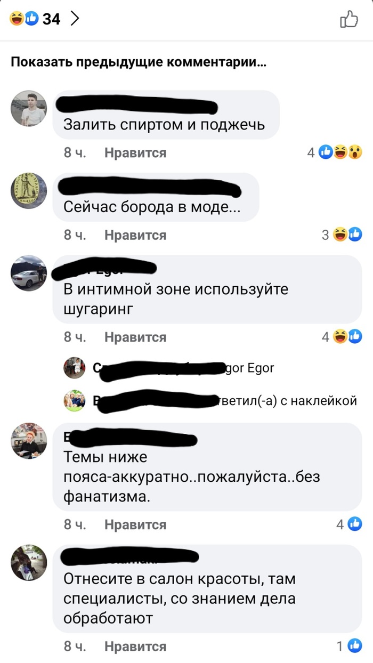Open the car avatar of Egor commenter
Screen dimensions: 373x663
coord(29,273)
